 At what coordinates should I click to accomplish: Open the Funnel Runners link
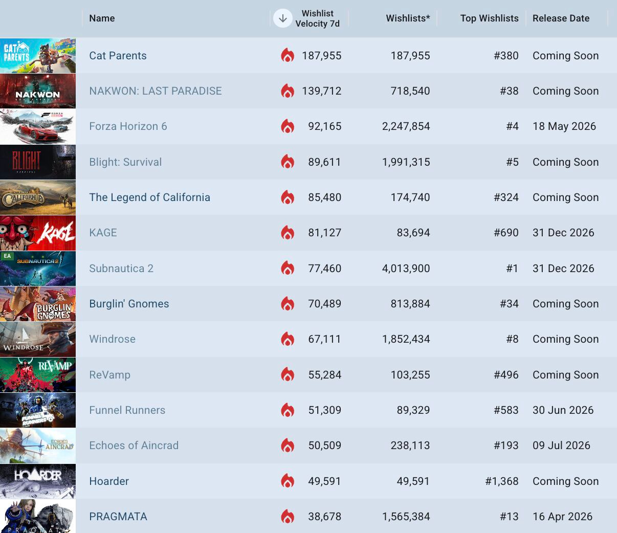127,410
